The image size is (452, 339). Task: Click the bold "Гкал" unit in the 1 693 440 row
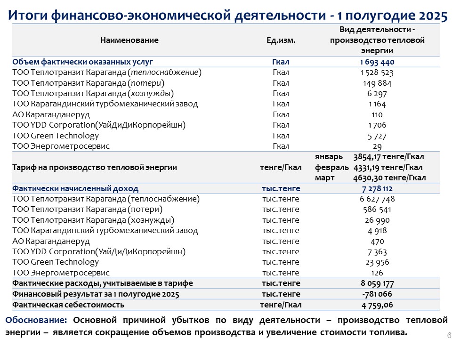(x=281, y=62)
